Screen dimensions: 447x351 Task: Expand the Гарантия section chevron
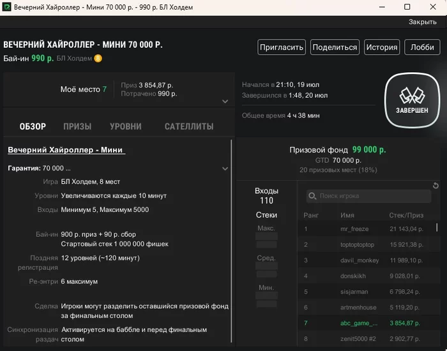tap(225, 168)
